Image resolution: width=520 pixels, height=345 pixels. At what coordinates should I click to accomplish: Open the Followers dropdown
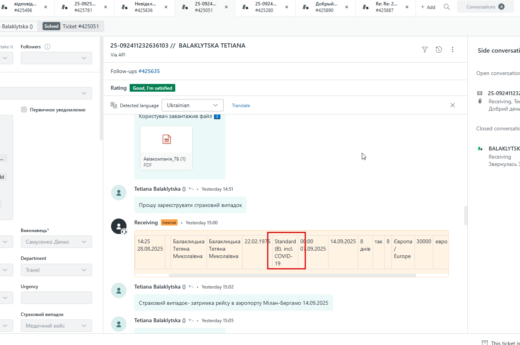click(x=56, y=58)
